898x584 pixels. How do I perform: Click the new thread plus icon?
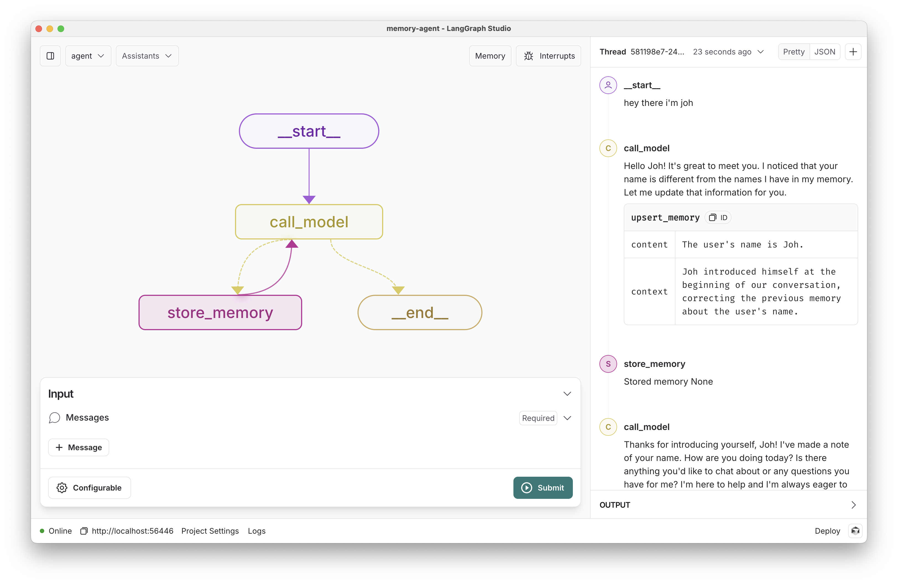(x=853, y=52)
